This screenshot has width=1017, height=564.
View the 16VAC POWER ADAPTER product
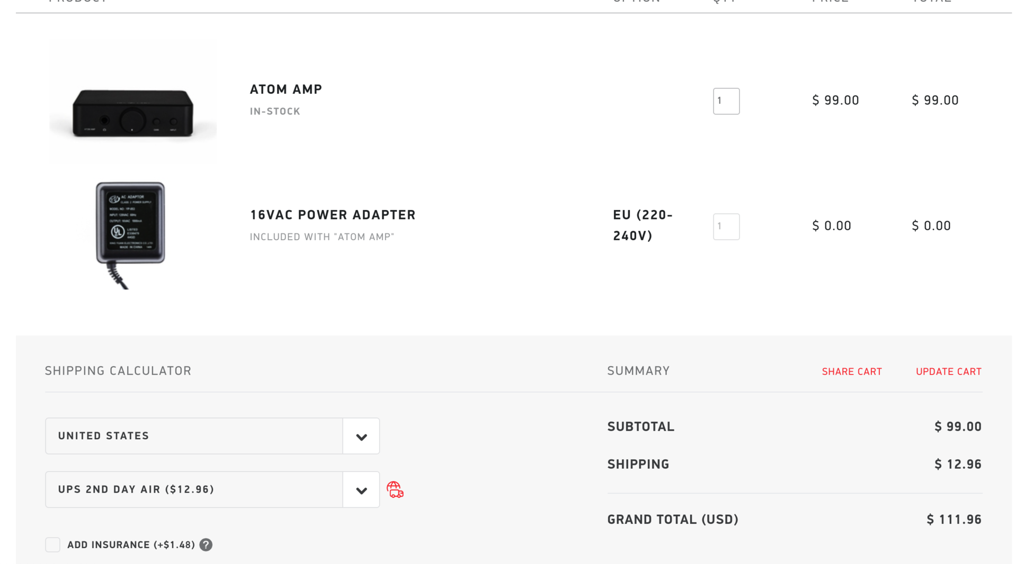pyautogui.click(x=333, y=215)
